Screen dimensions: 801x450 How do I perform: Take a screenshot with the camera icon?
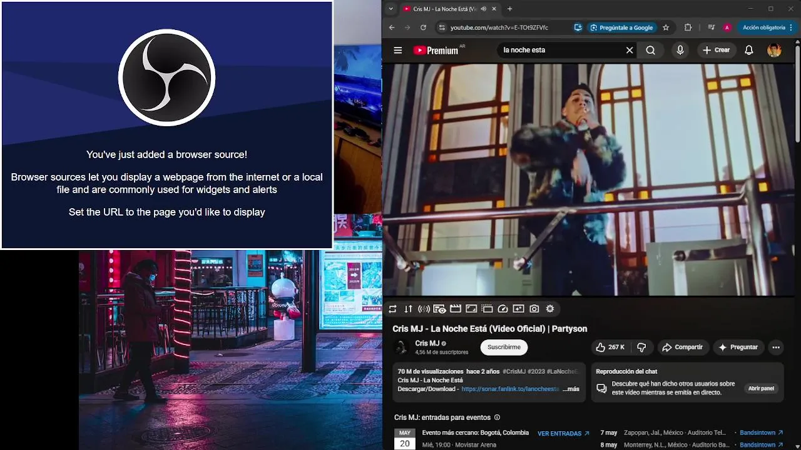[534, 309]
